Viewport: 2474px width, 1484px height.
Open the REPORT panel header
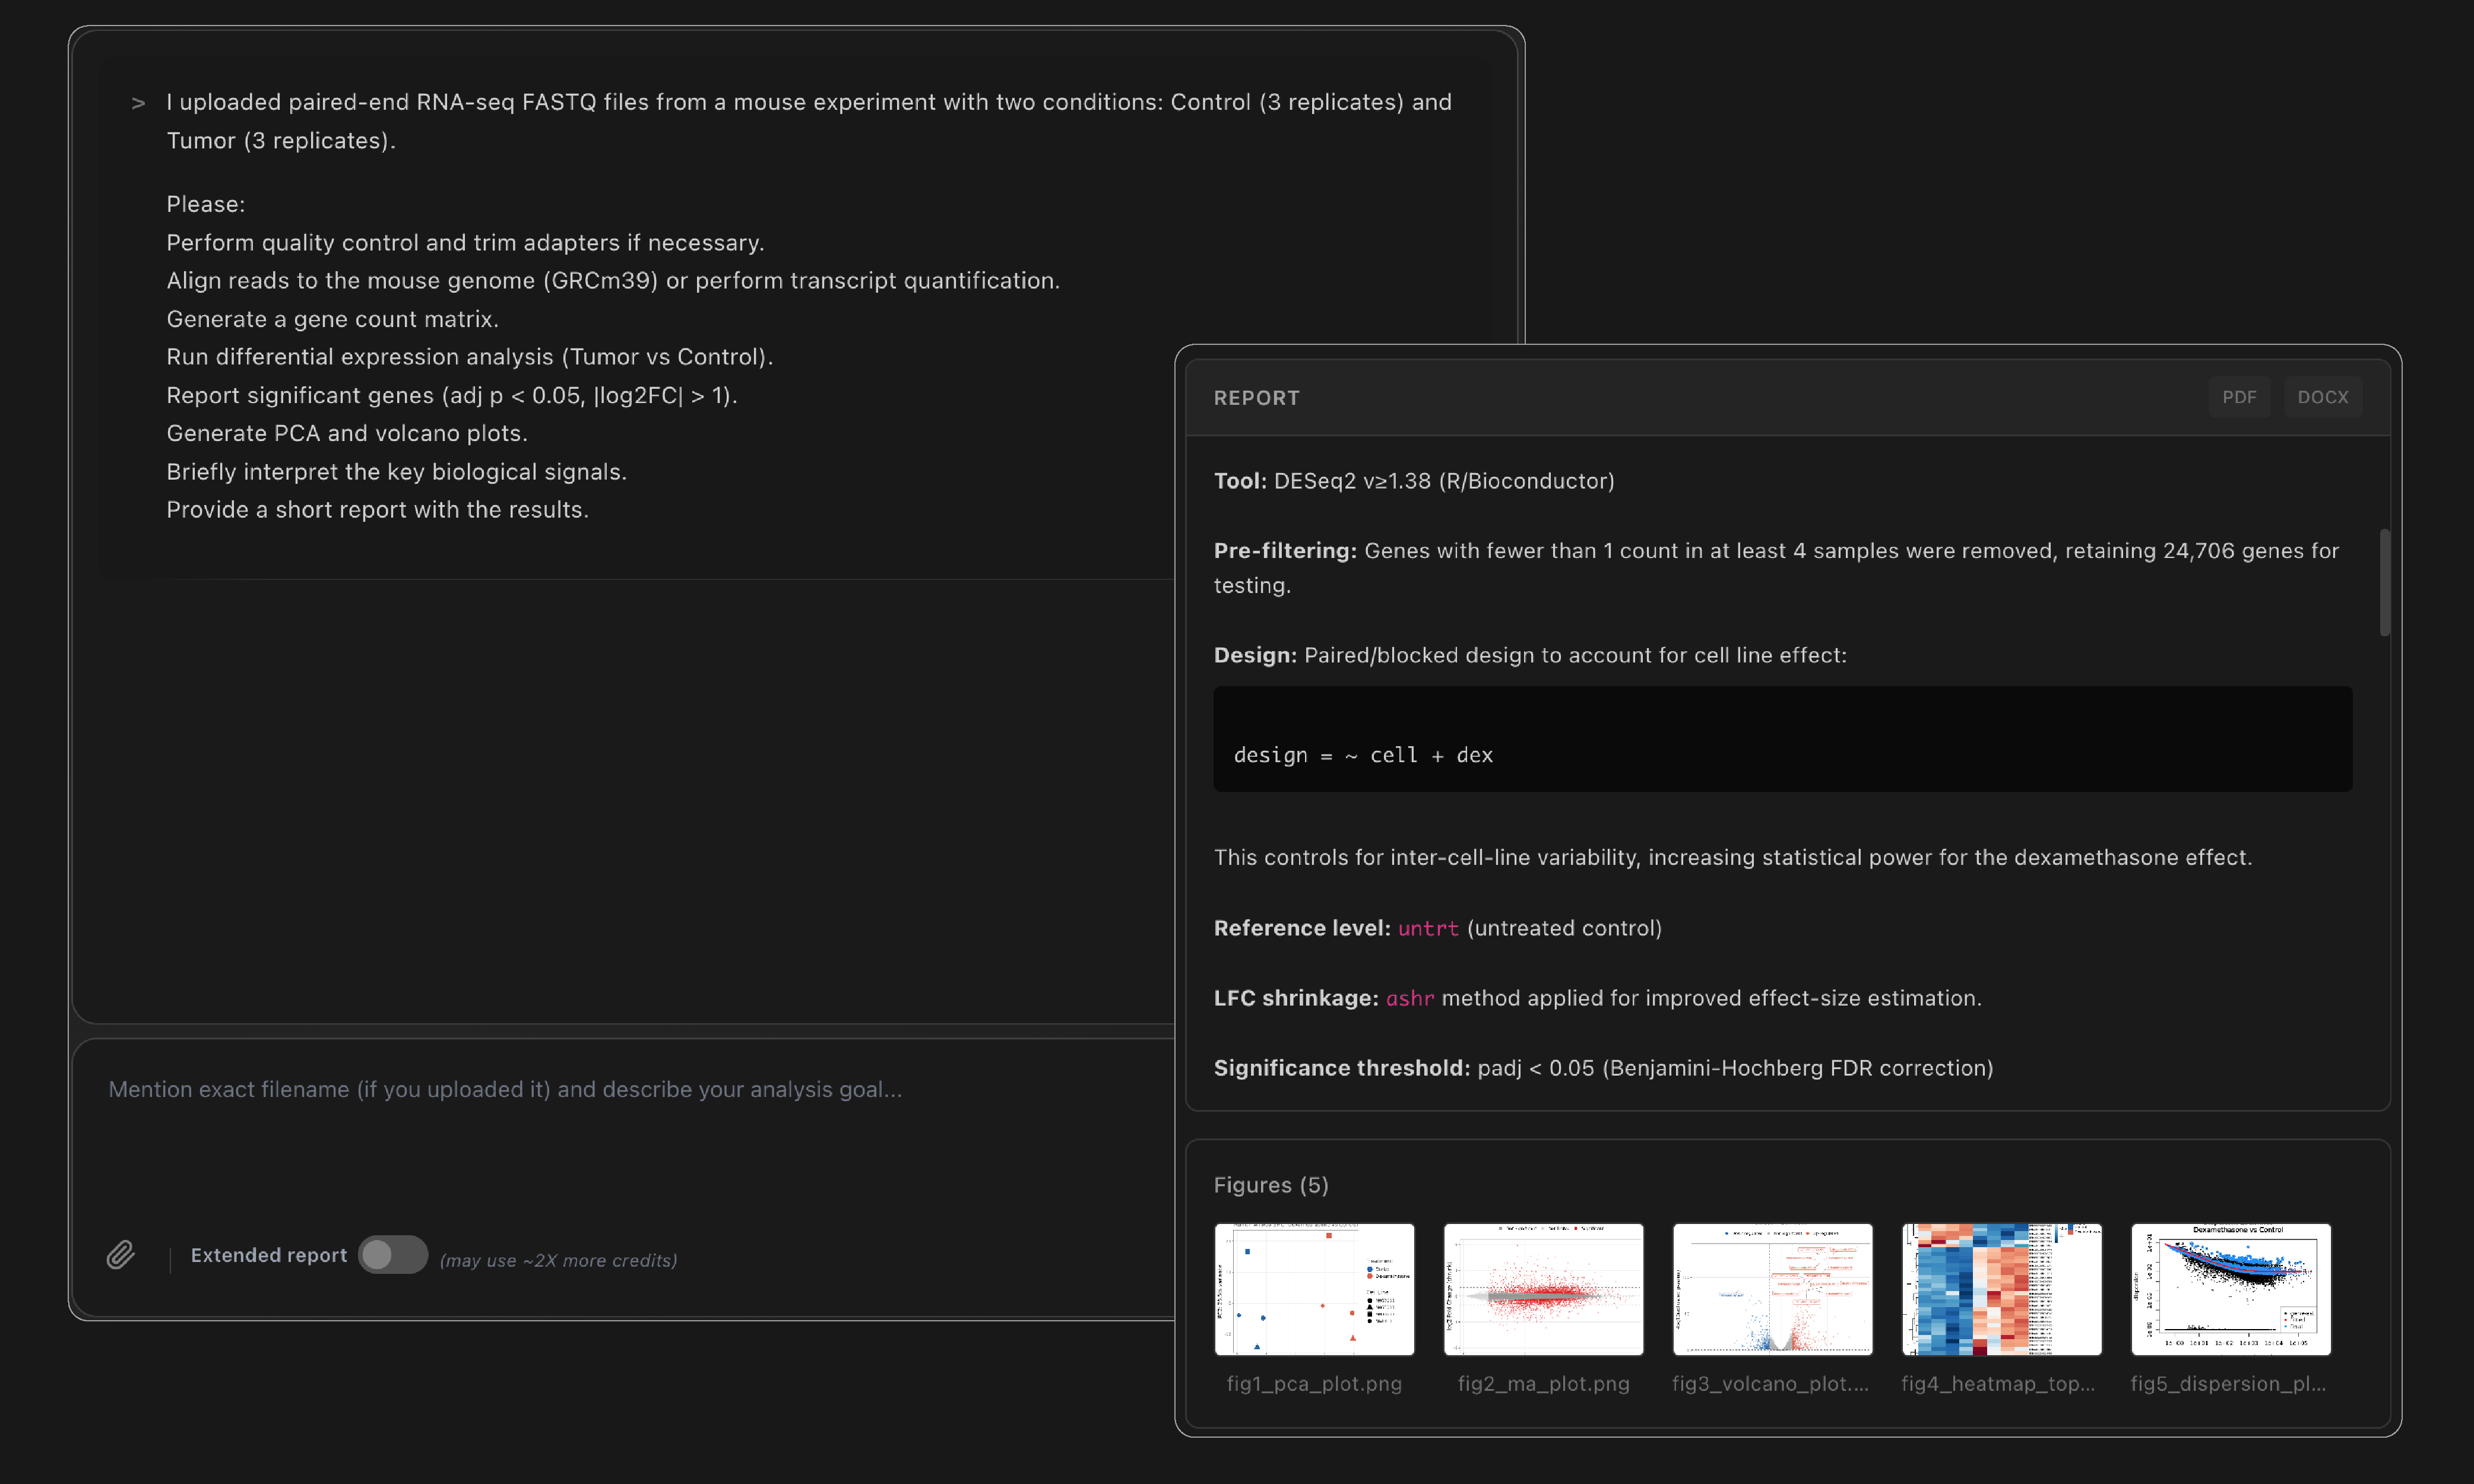[1256, 397]
